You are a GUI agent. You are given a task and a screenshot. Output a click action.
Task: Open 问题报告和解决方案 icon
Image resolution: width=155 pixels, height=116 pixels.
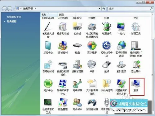coord(121,84)
